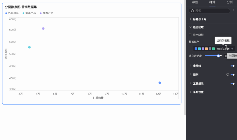The width and height of the screenshot is (237, 140).
Task: Select the orange color swatch in palette
Action: click(x=207, y=49)
